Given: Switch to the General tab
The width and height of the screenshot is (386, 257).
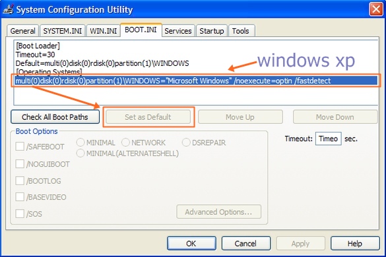Looking at the screenshot, I should (22, 31).
